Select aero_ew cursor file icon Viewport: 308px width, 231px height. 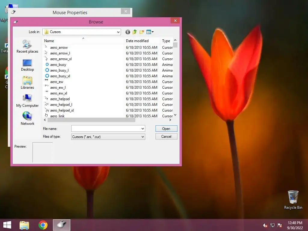[46, 80]
